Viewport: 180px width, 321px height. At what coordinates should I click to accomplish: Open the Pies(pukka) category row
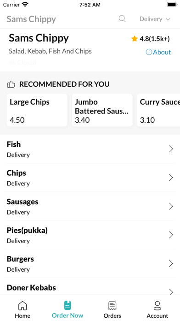[x=90, y=235]
